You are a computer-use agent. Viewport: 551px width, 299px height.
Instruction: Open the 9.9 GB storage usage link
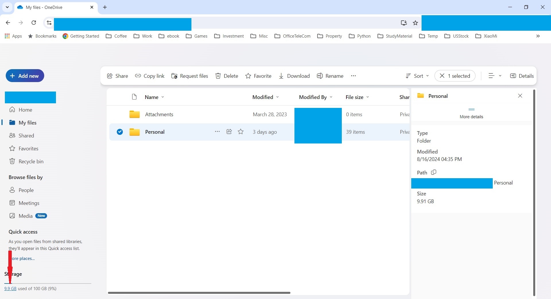pos(10,289)
